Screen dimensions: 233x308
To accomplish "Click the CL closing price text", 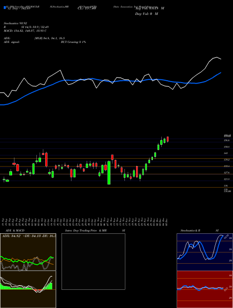I will pos(87,8).
